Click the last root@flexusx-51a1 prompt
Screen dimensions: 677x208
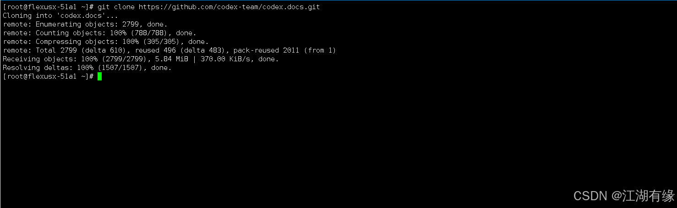click(x=48, y=76)
